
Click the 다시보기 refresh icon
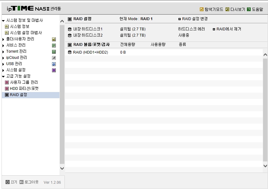tap(227, 9)
